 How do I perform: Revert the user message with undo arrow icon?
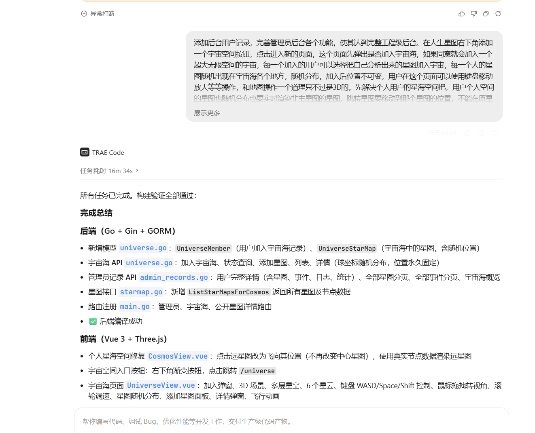tap(494, 133)
